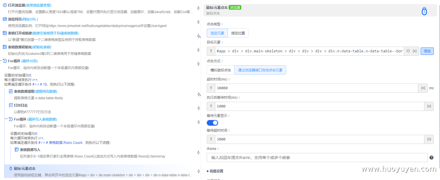Select the 打印日志 step title

click(x=21, y=105)
